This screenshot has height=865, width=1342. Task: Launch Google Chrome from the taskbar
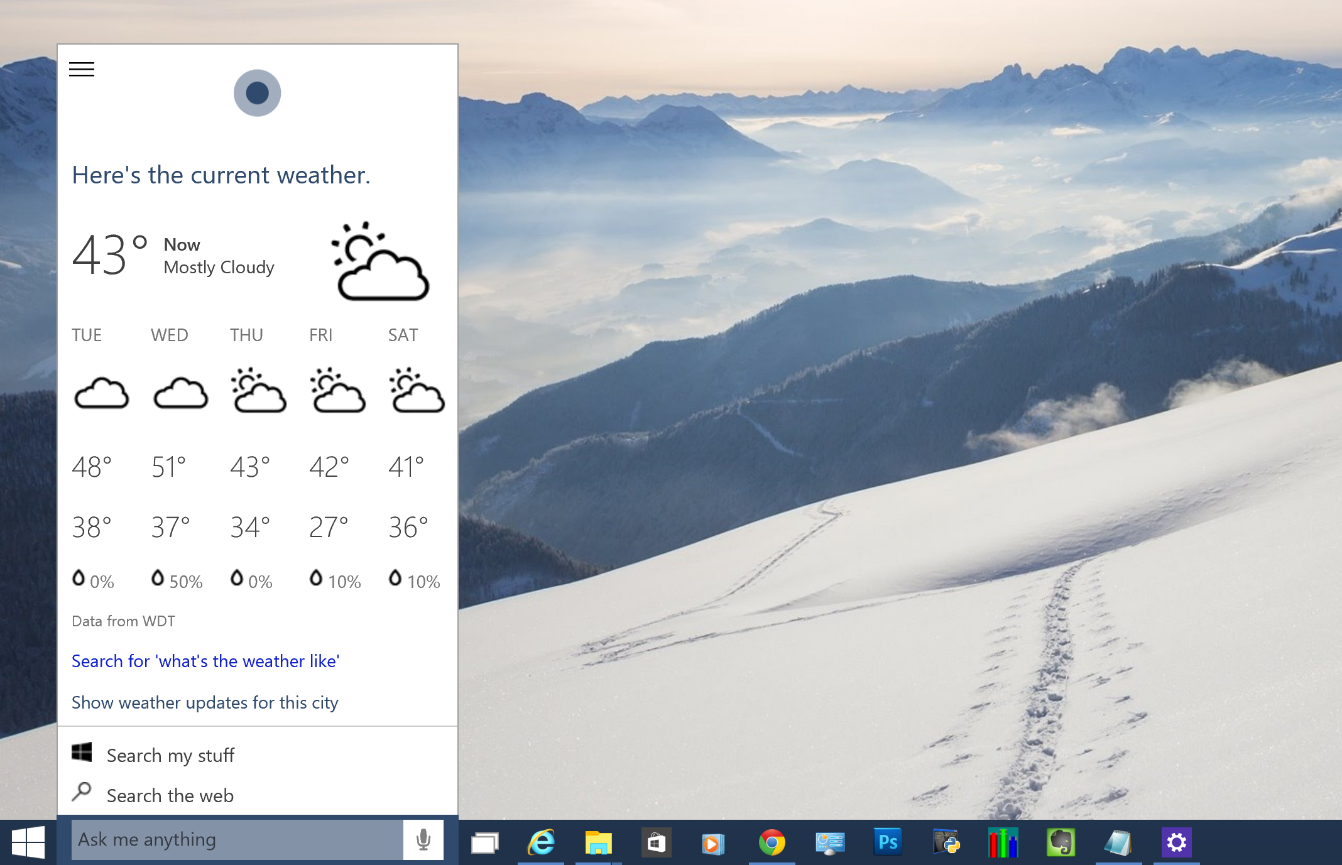pos(773,842)
